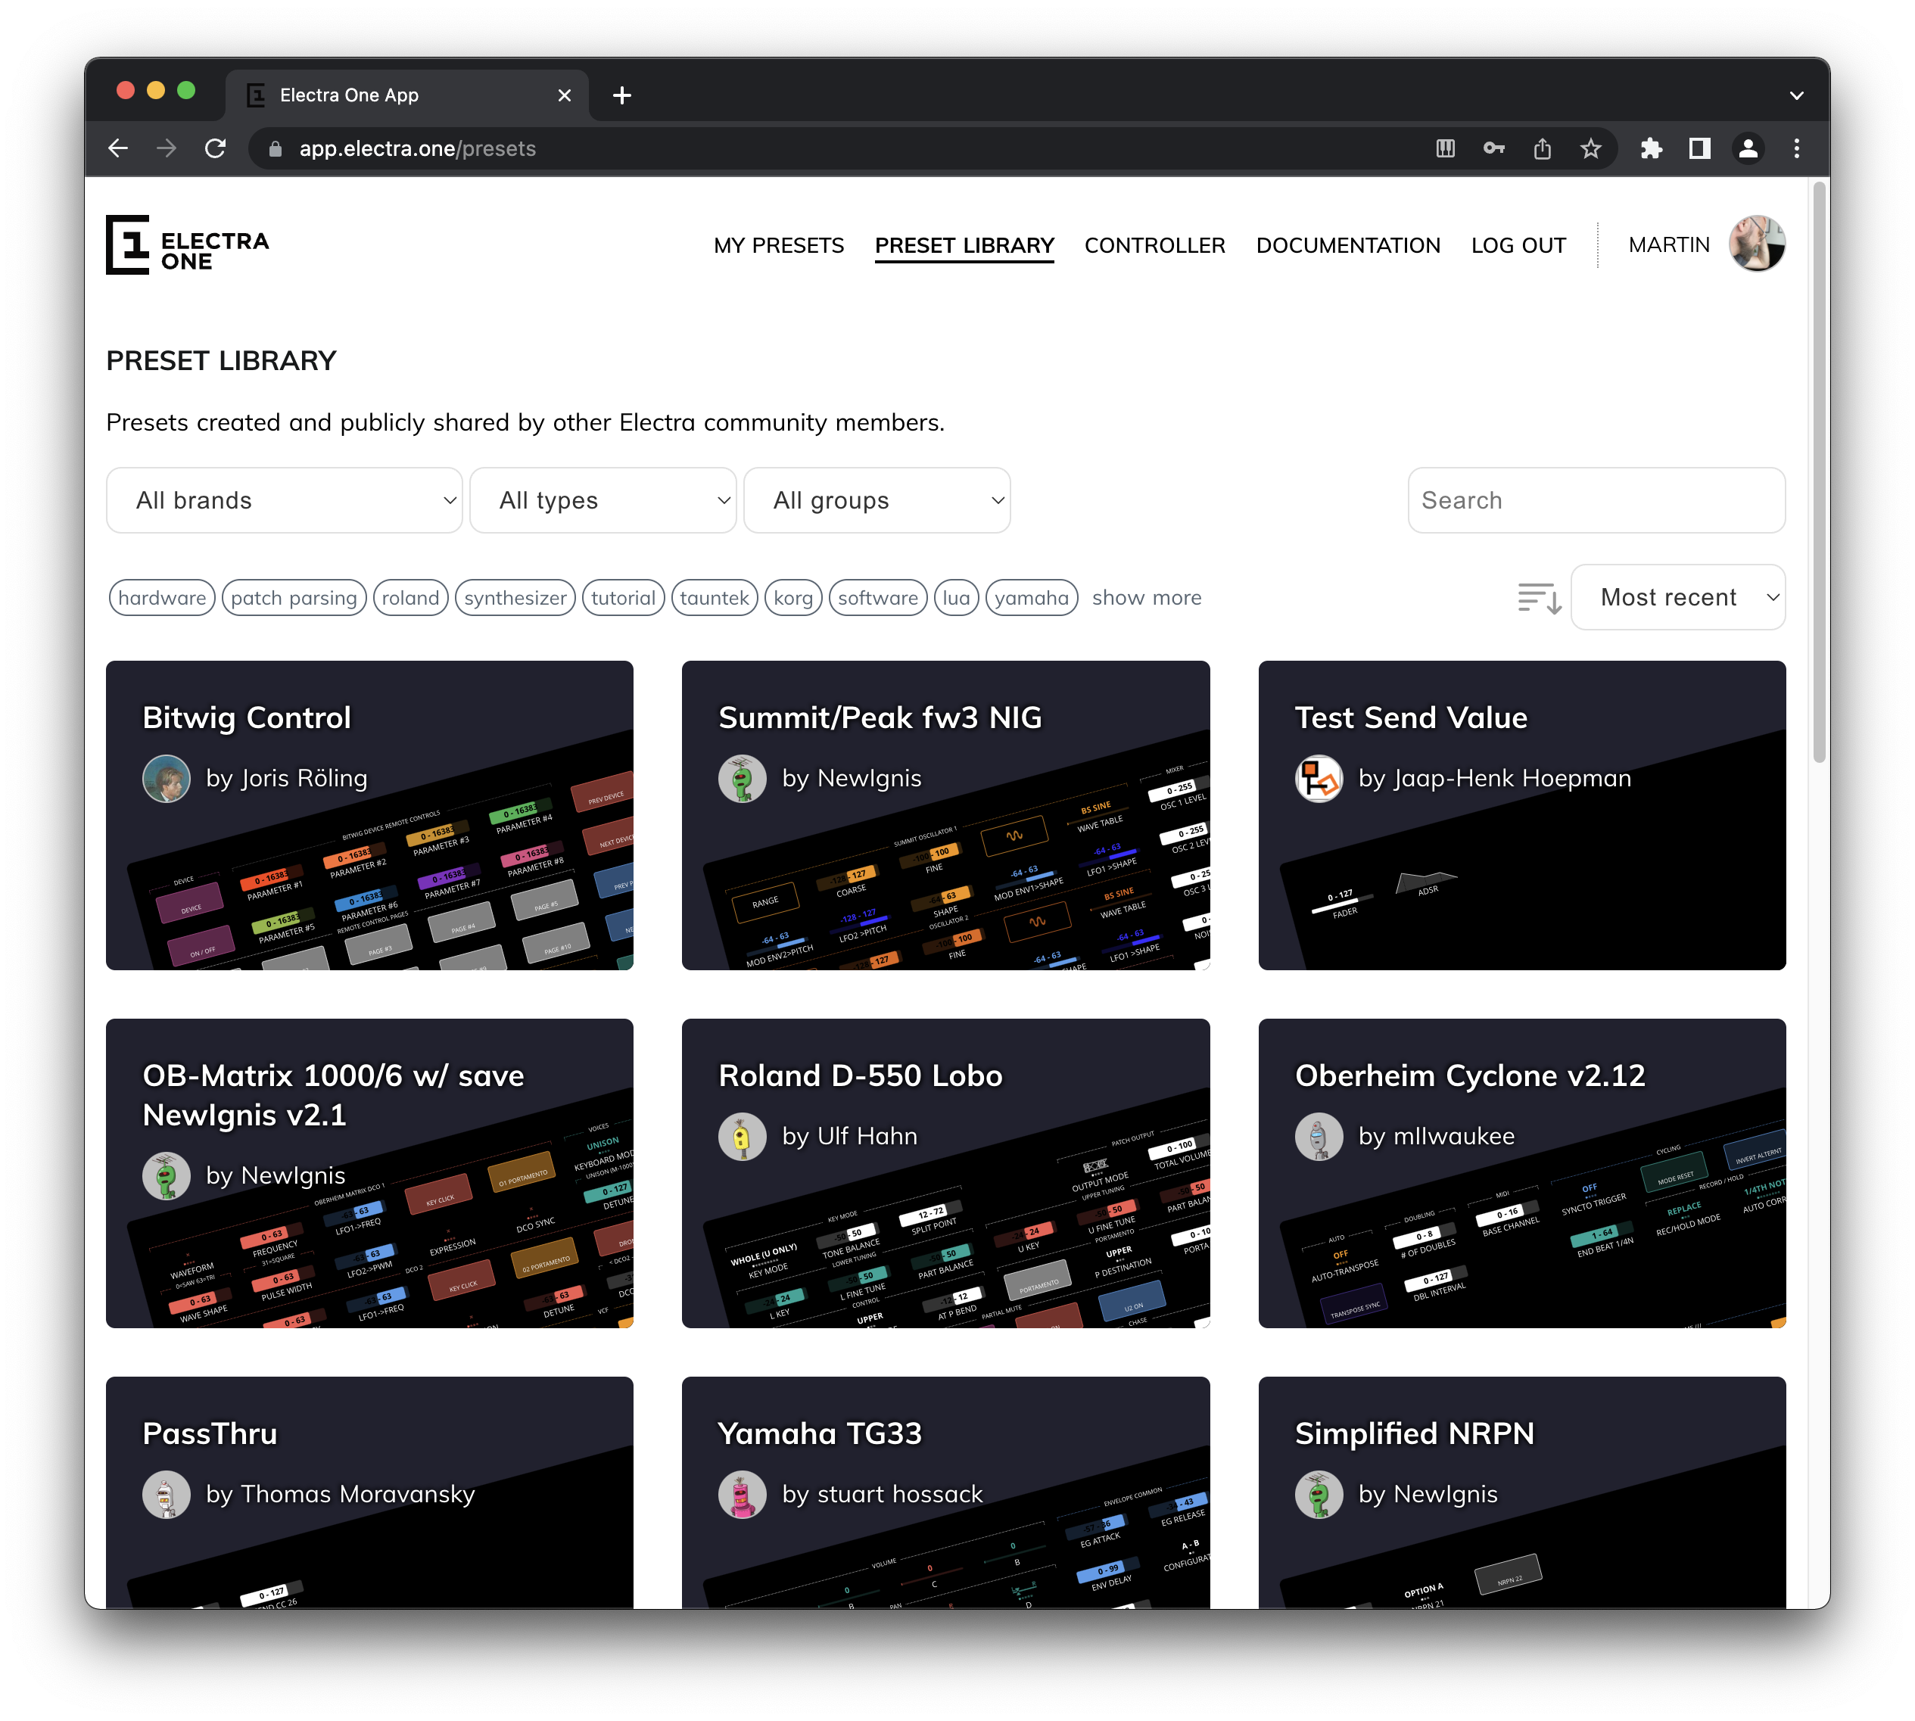Viewport: 1915px width, 1721px height.
Task: Click the share icon in the browser toolbar
Action: [1543, 148]
